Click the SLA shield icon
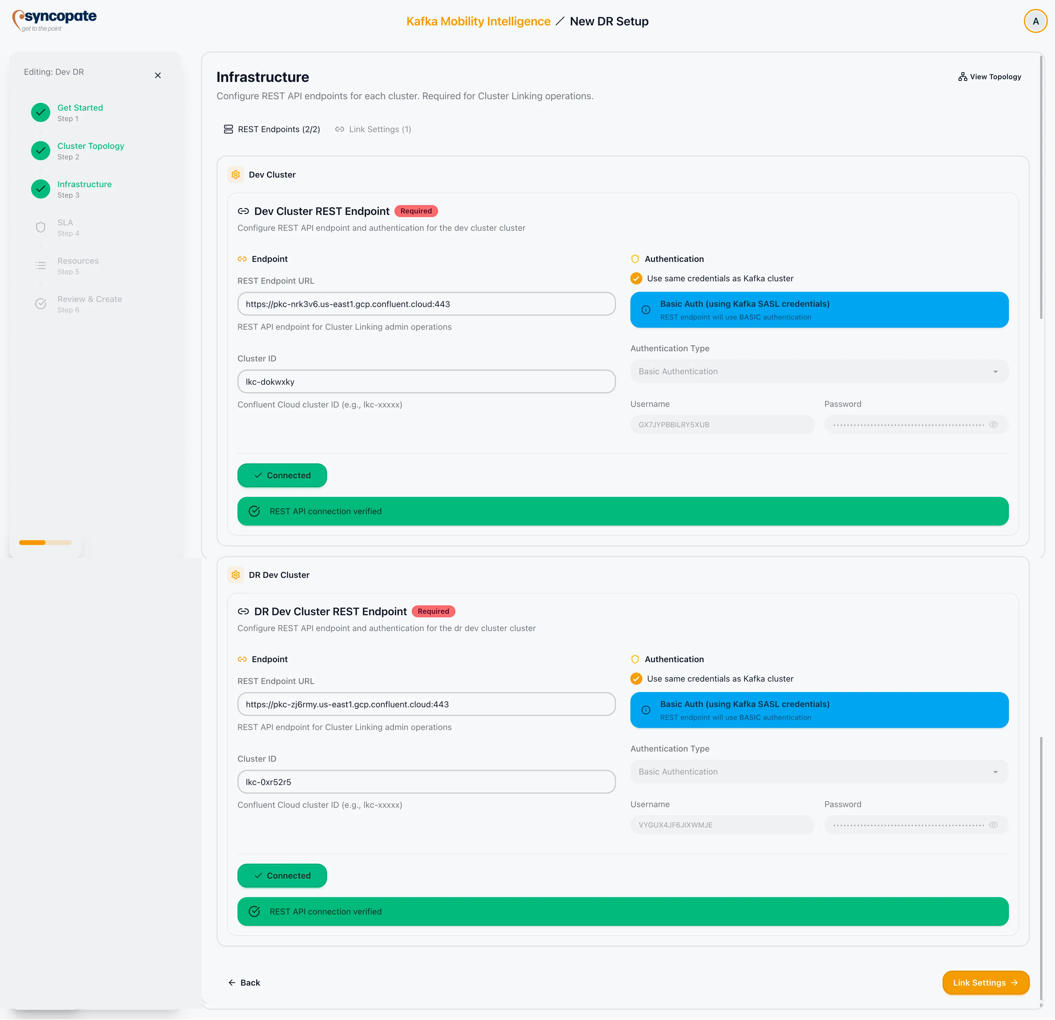Screen dimensions: 1055x1020 pos(40,227)
